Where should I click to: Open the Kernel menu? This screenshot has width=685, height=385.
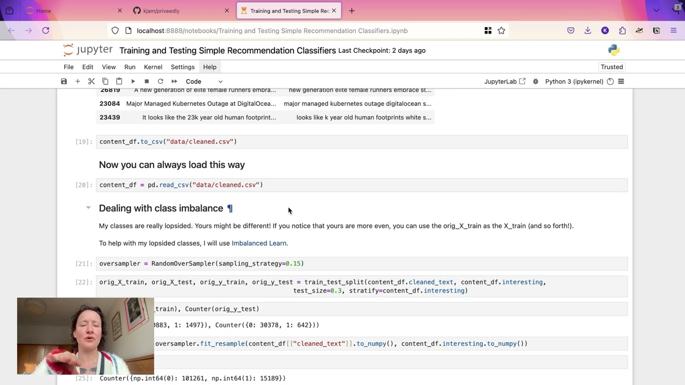153,67
